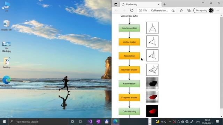223x125 pixels.
Task: Open Edge Settings and more menu
Action: coord(218,10)
